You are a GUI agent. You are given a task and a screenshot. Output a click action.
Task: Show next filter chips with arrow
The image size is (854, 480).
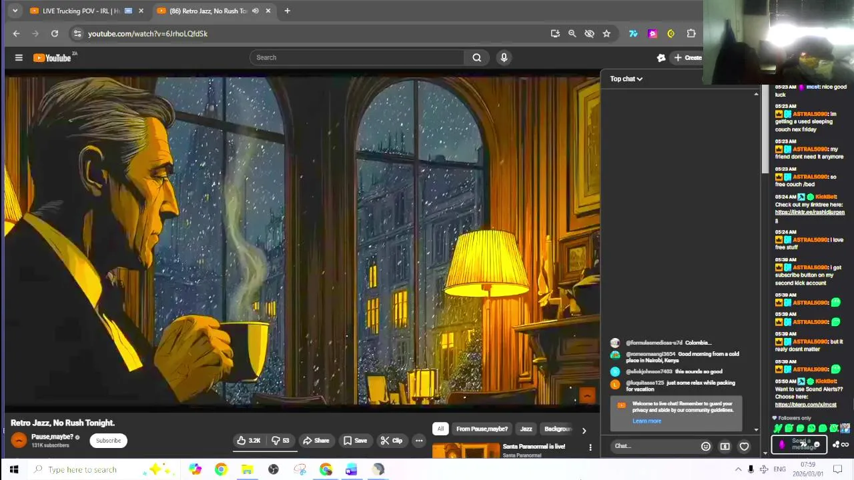(x=584, y=431)
